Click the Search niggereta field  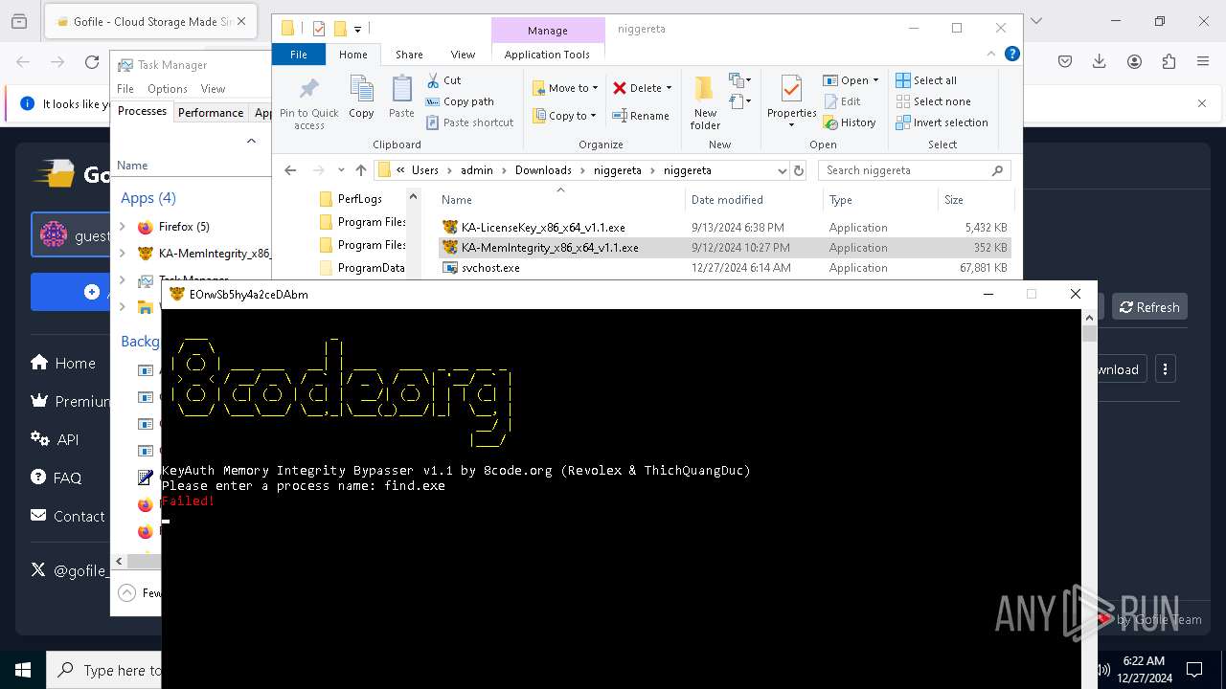click(x=915, y=170)
